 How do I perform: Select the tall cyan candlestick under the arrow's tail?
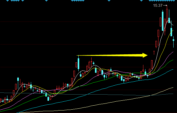[78, 63]
